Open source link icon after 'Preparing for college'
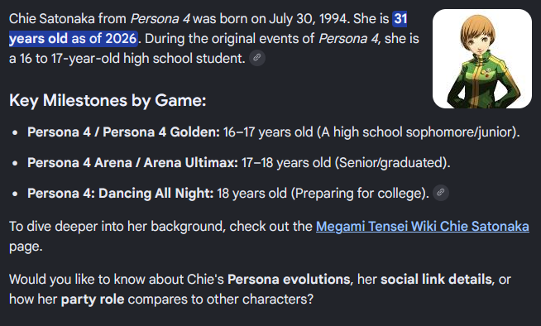This screenshot has height=326, width=541. coord(441,193)
